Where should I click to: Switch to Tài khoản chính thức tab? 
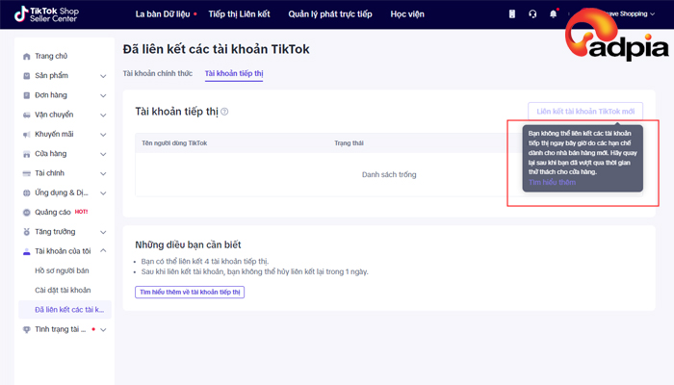pyautogui.click(x=158, y=73)
